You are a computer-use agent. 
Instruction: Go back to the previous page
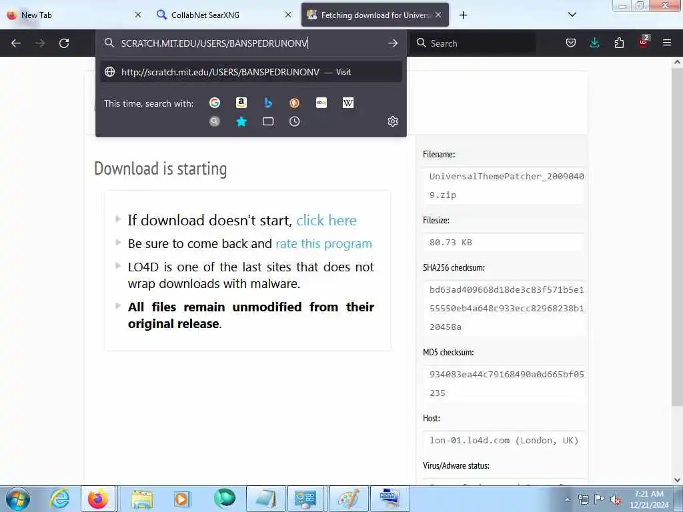[x=16, y=43]
